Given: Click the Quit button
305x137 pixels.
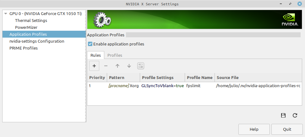Looking at the screenshot, I should [x=287, y=129].
